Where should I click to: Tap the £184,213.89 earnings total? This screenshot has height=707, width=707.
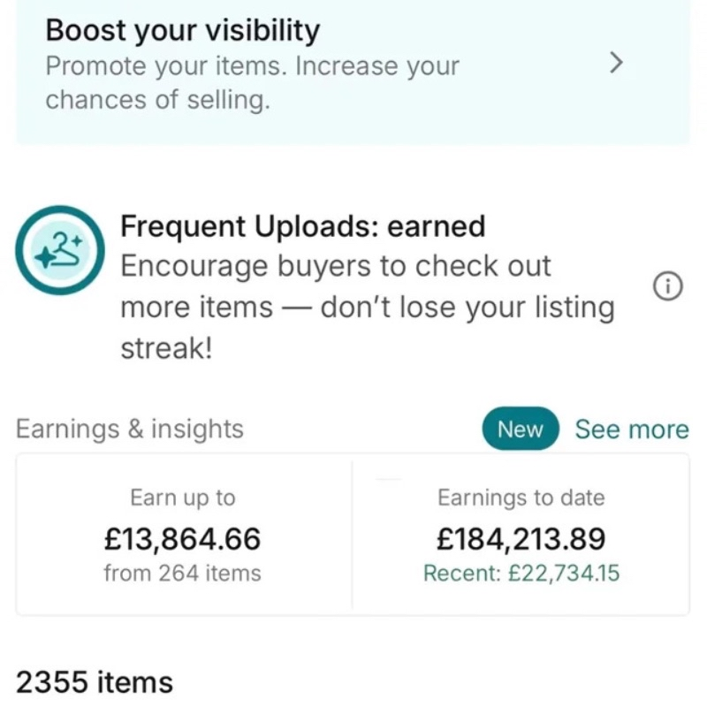pyautogui.click(x=521, y=537)
